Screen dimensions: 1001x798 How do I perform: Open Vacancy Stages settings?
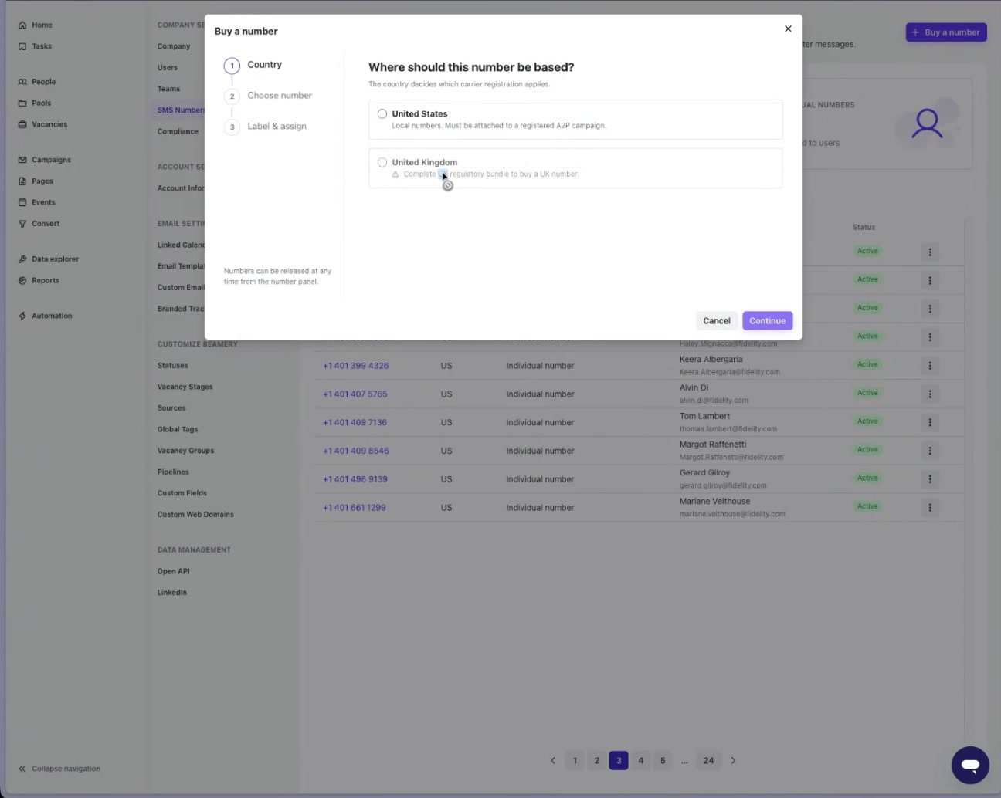tap(185, 387)
